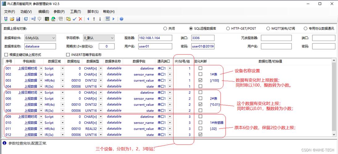Screen dimensions: 338x154
Task: Click the red X delete toolbar icon
Action: pos(80,19)
